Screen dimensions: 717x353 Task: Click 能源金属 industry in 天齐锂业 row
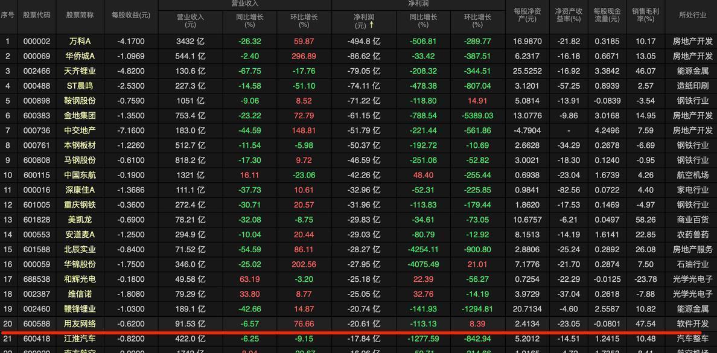tap(693, 71)
